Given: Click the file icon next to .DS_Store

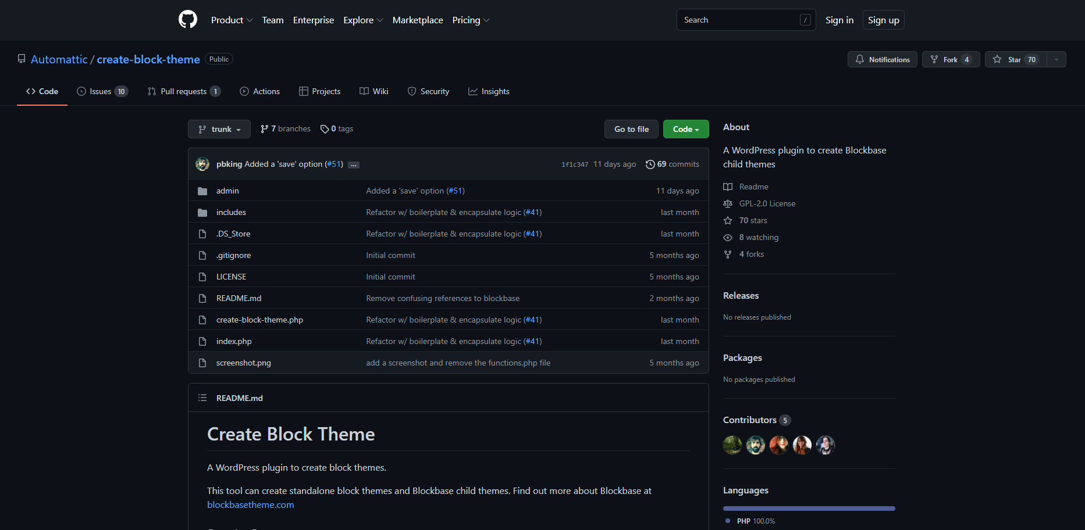Looking at the screenshot, I should tap(202, 234).
